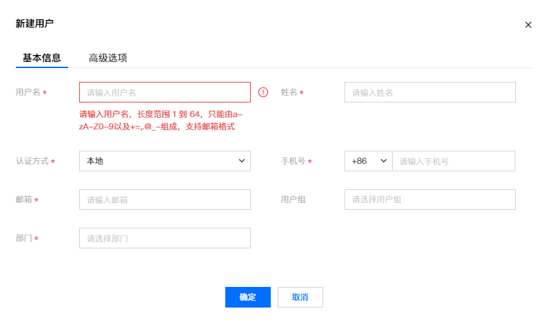Click the 手机号 field label
This screenshot has height=322, width=547.
point(293,161)
